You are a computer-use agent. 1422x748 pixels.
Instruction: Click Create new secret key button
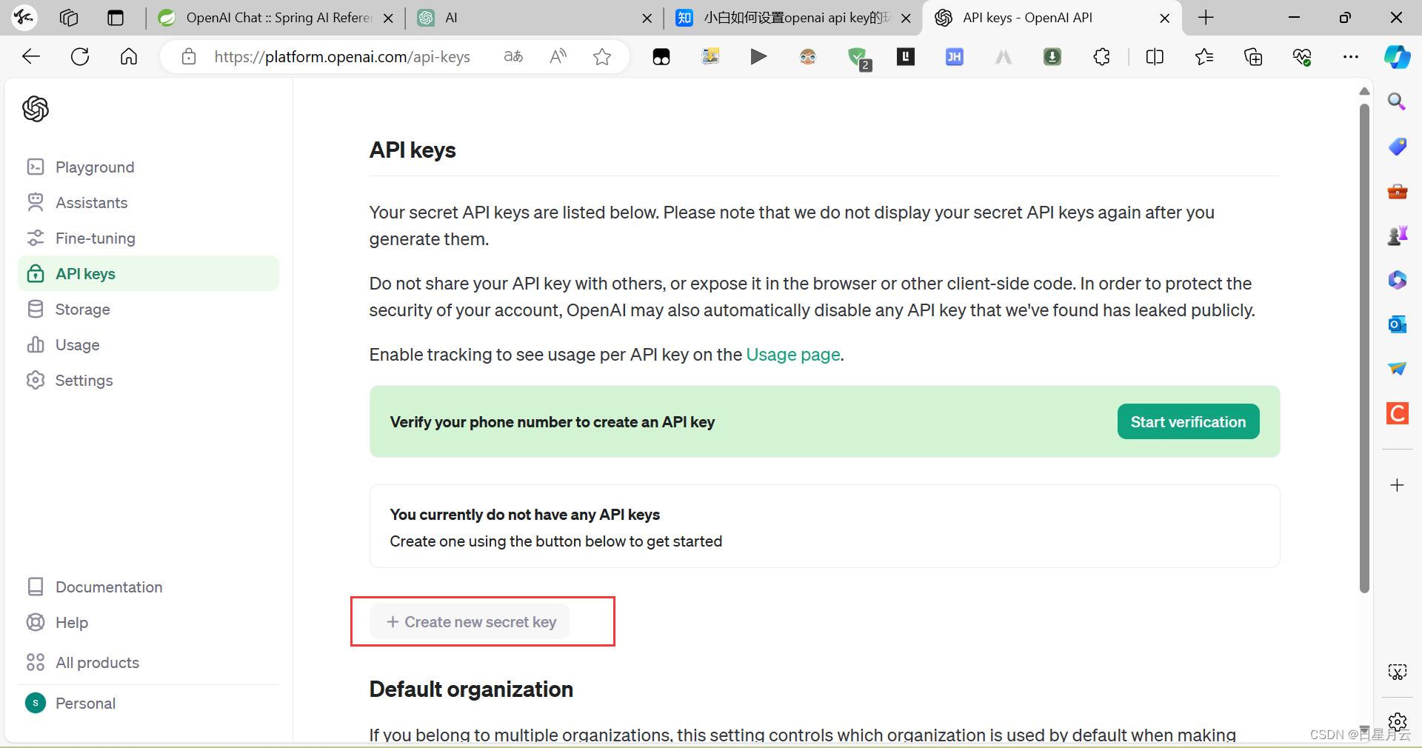click(470, 622)
